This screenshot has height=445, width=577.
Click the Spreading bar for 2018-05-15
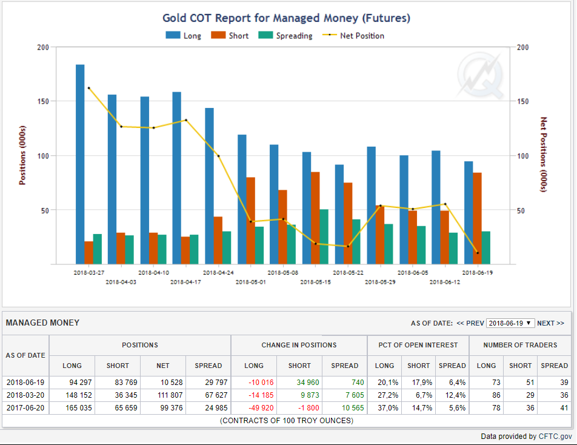[x=324, y=237]
